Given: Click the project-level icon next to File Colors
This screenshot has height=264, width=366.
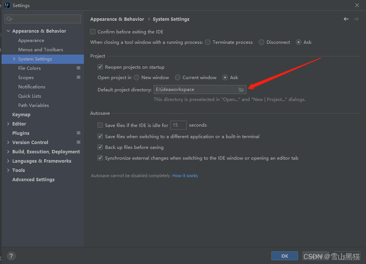Looking at the screenshot, I should coord(78,68).
